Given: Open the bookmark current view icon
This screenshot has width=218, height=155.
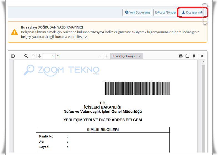Looking at the screenshot, I should point(194,56).
